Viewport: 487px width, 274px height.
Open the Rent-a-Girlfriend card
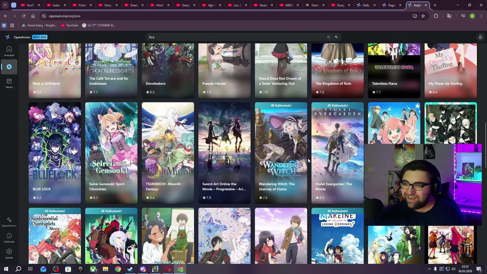(x=55, y=70)
